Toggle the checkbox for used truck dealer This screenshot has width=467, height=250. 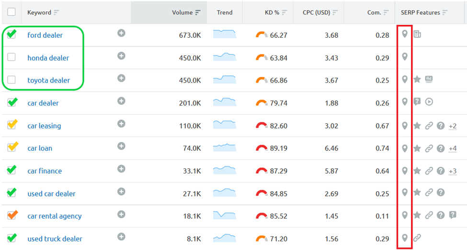click(x=12, y=238)
